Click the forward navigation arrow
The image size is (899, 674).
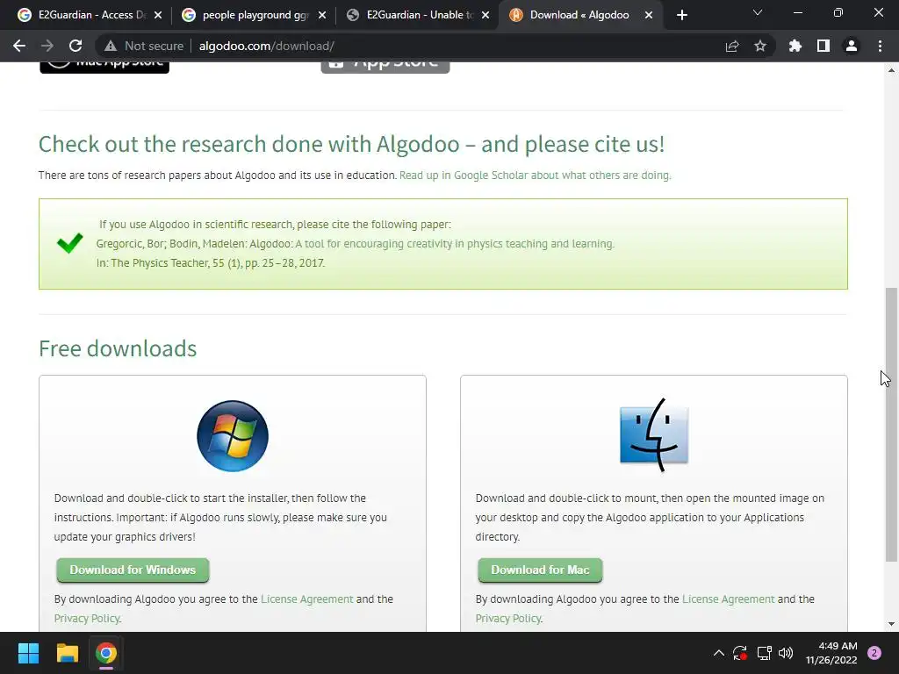47,46
